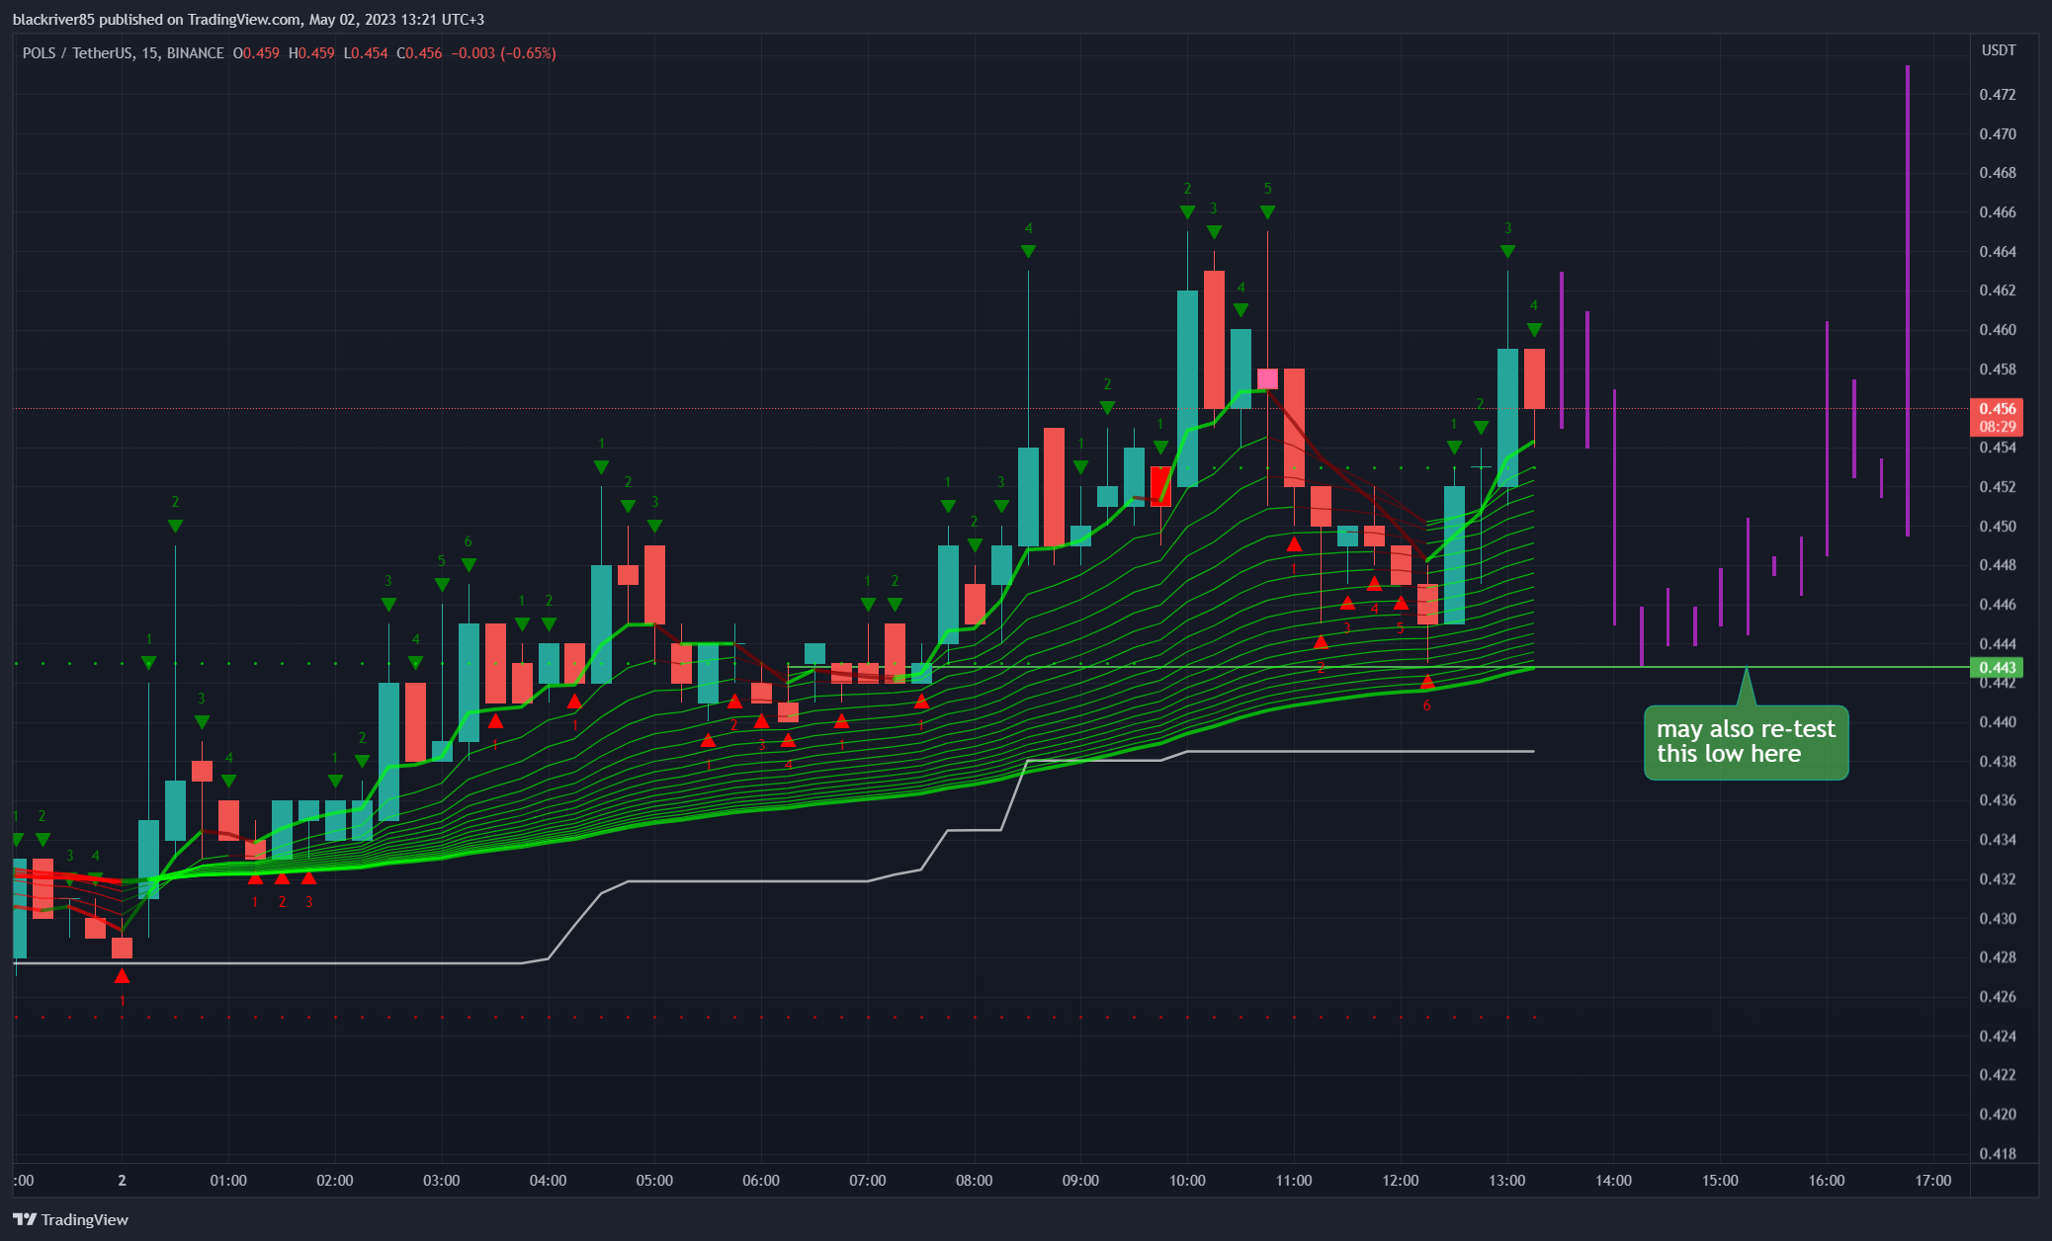The height and width of the screenshot is (1241, 2052).
Task: Click the L0.454 low value in header
Action: tap(366, 53)
